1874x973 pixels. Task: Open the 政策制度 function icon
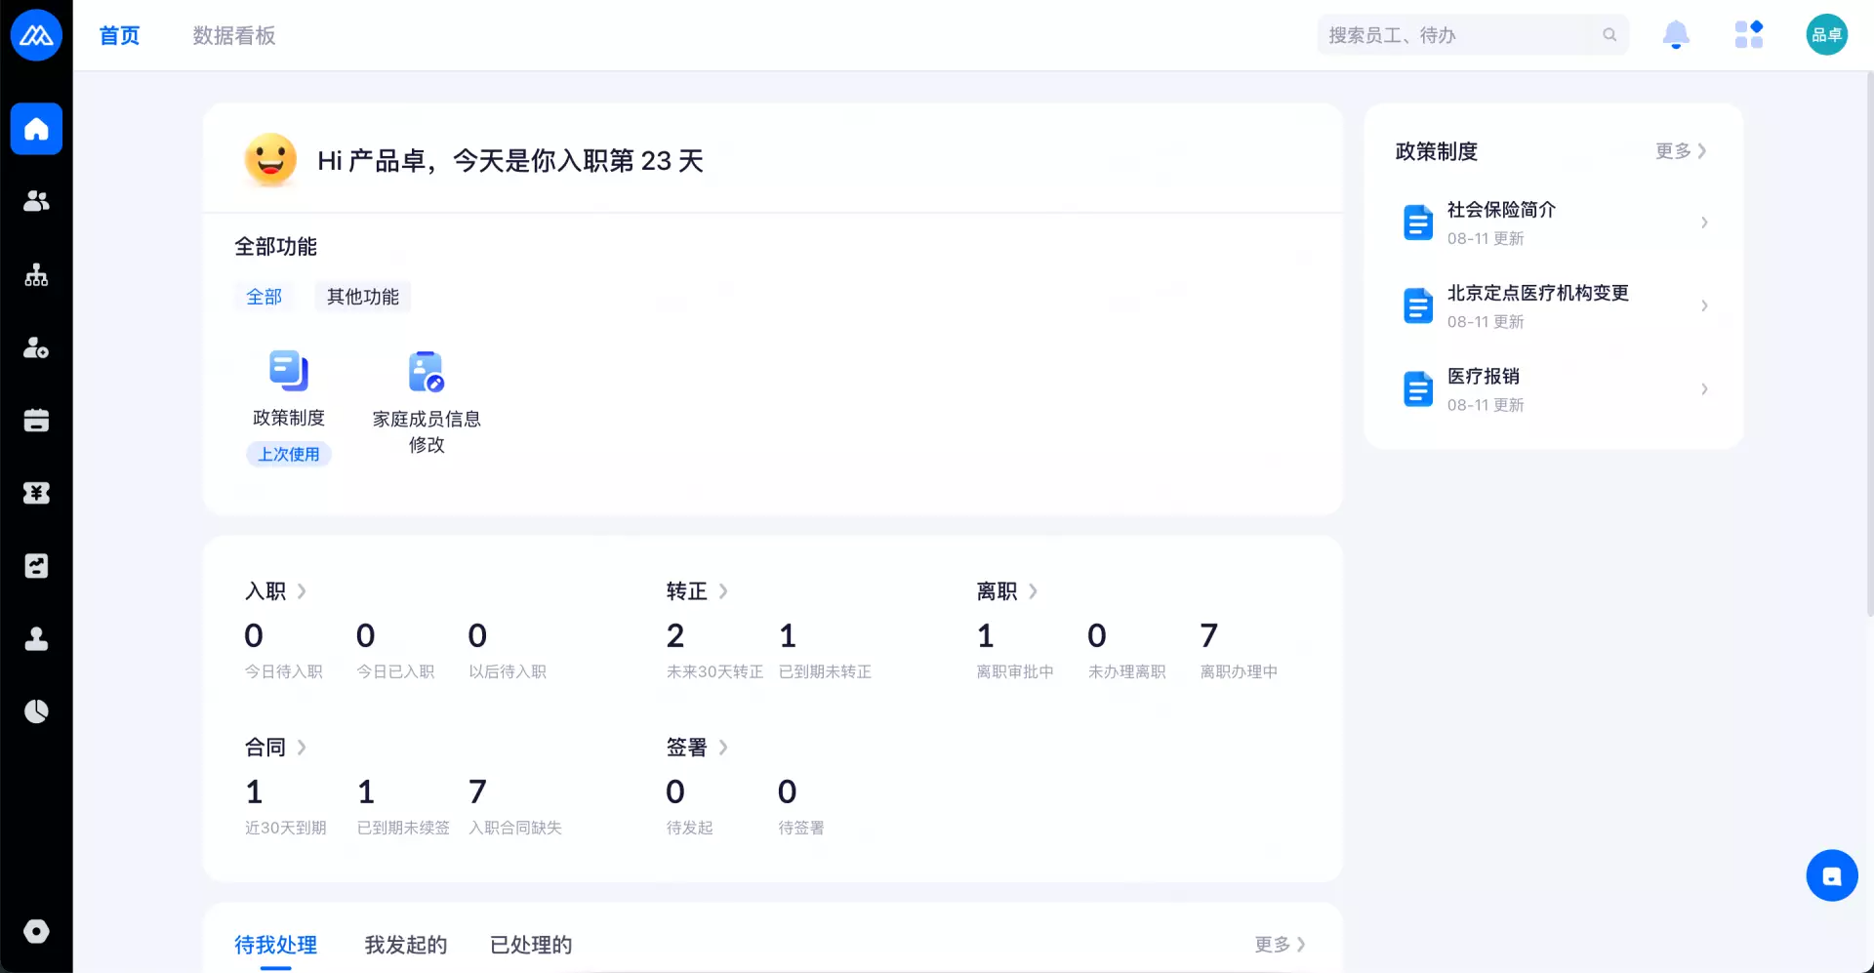[x=289, y=371]
